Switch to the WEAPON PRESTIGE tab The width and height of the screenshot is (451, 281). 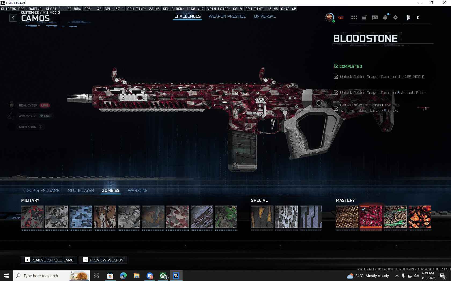227,16
